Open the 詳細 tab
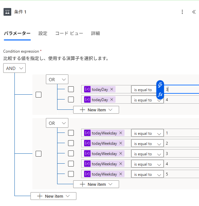Screen dimensions: 199x206 point(96,33)
